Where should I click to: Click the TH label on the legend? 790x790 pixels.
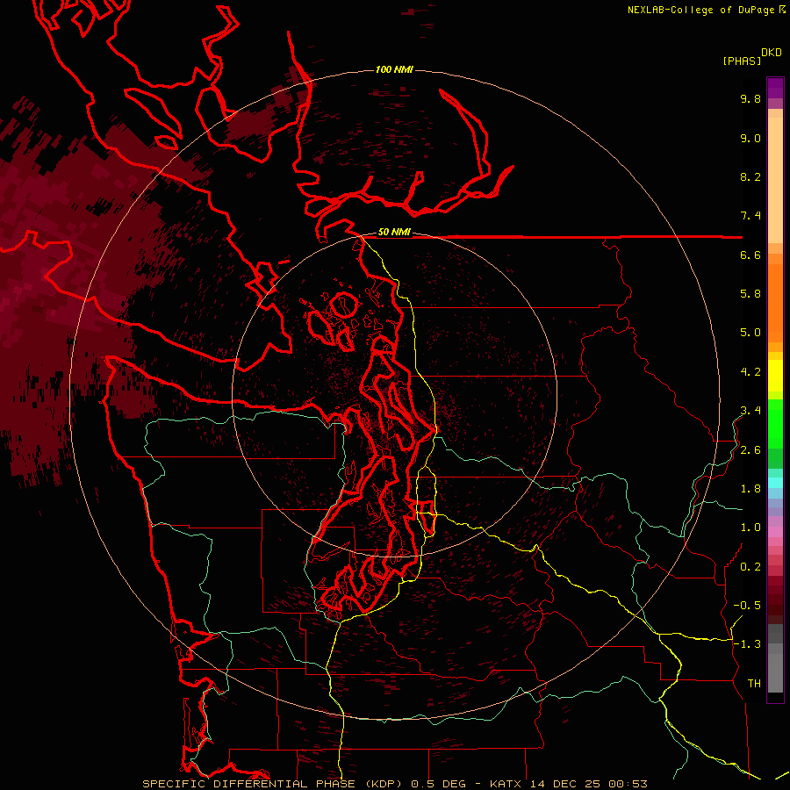(x=754, y=684)
